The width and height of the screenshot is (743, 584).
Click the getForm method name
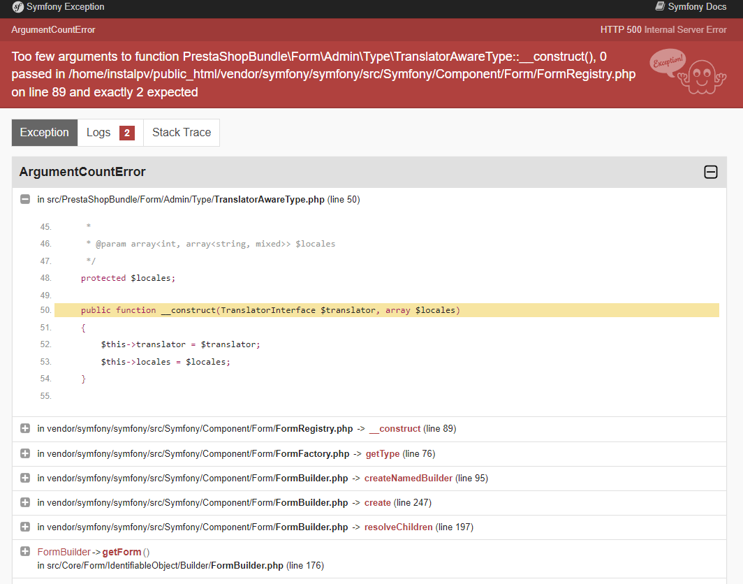pyautogui.click(x=122, y=552)
